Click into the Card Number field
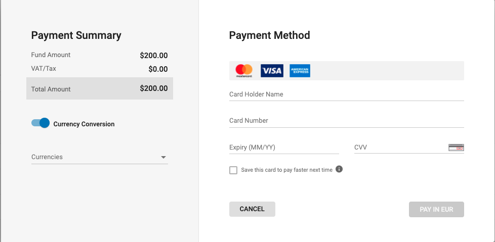The height and width of the screenshot is (242, 495). click(346, 121)
